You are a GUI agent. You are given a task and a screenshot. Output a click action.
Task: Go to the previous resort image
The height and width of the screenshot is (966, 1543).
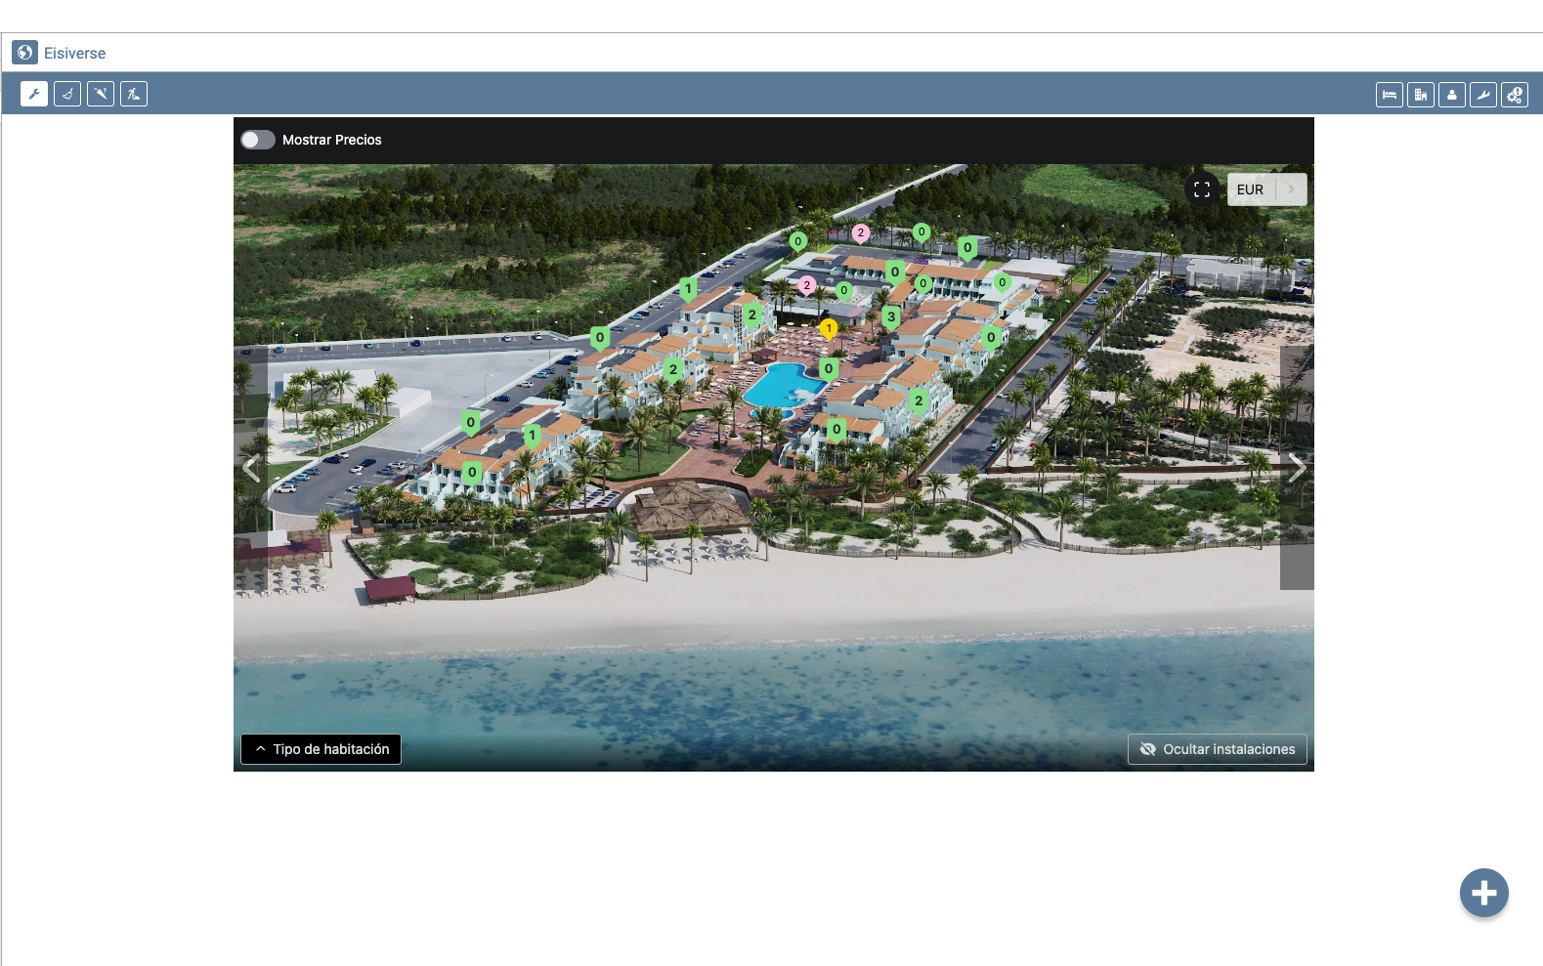(x=251, y=469)
